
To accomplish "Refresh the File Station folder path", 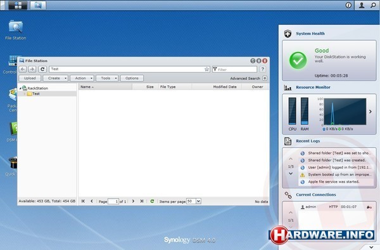I will point(42,69).
